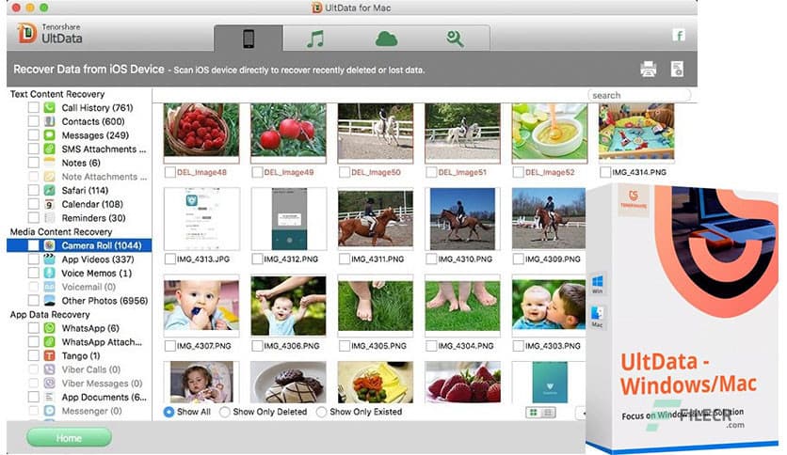
Task: Click the printer icon
Action: [648, 70]
